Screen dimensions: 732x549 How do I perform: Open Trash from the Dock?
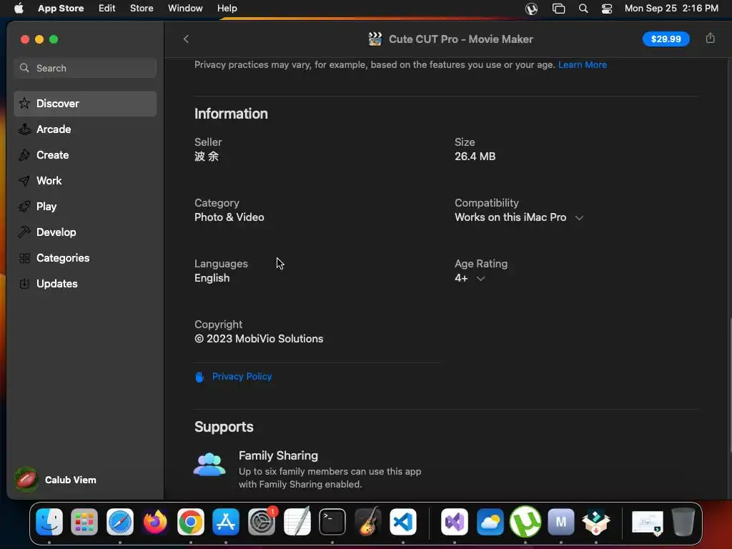tap(683, 522)
